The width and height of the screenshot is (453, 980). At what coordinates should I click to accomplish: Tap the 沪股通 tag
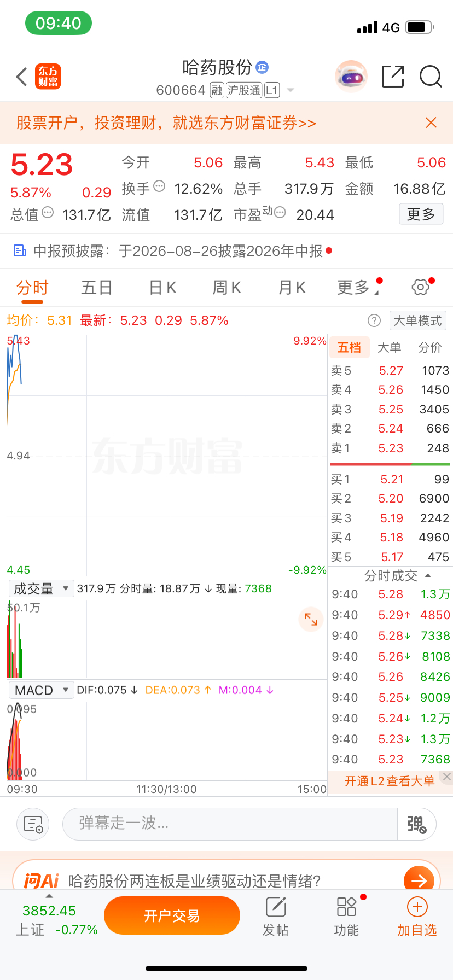244,90
